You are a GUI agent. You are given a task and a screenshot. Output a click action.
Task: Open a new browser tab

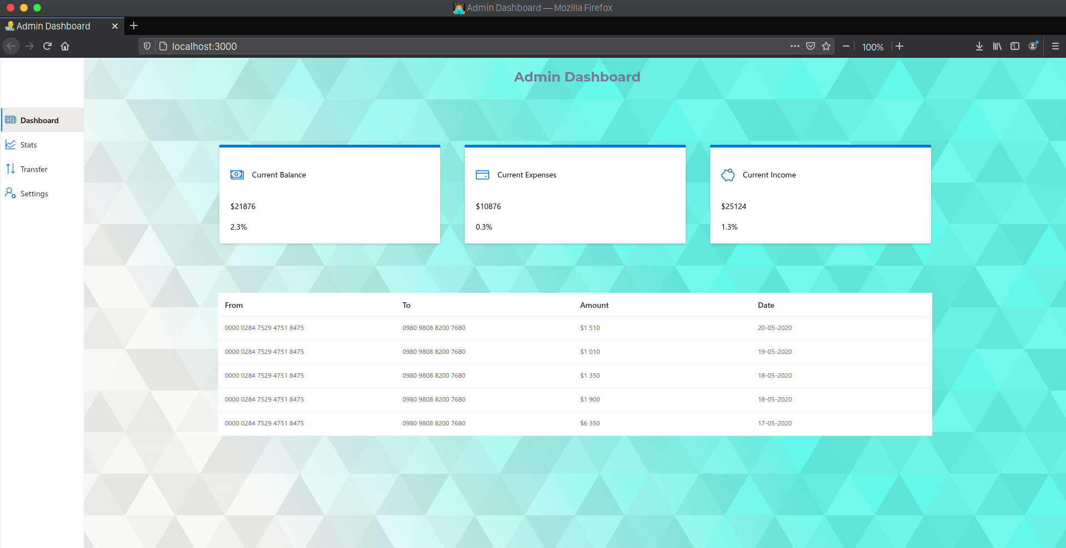133,26
